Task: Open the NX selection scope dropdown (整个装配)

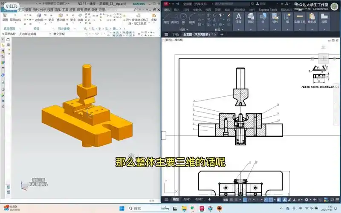Action: coord(70,34)
